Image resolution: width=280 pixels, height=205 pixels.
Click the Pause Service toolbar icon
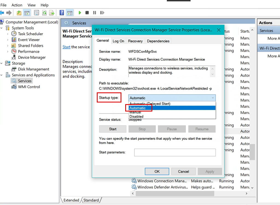point(94,13)
